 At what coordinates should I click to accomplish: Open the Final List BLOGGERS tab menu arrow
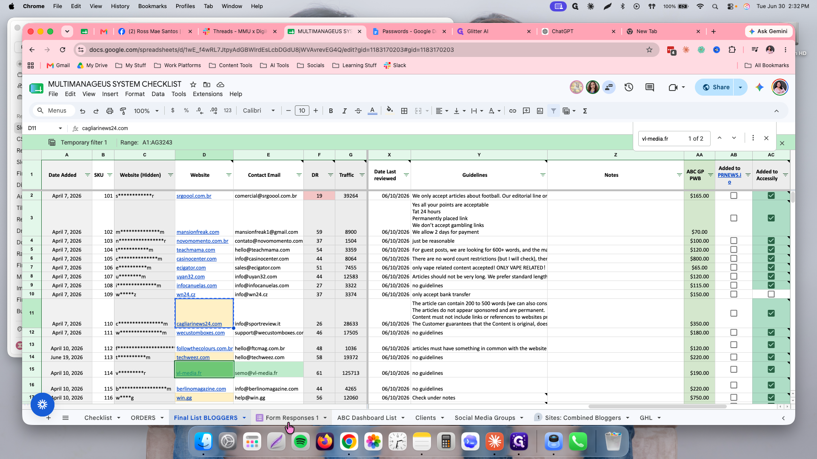point(244,418)
